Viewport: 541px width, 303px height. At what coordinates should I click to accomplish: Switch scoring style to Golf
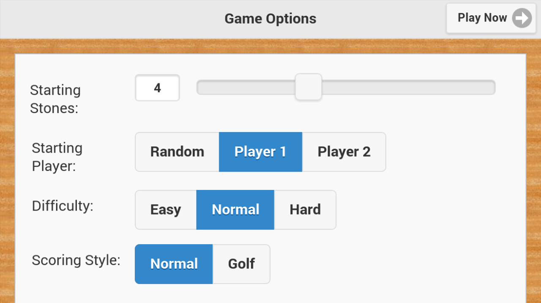click(241, 264)
